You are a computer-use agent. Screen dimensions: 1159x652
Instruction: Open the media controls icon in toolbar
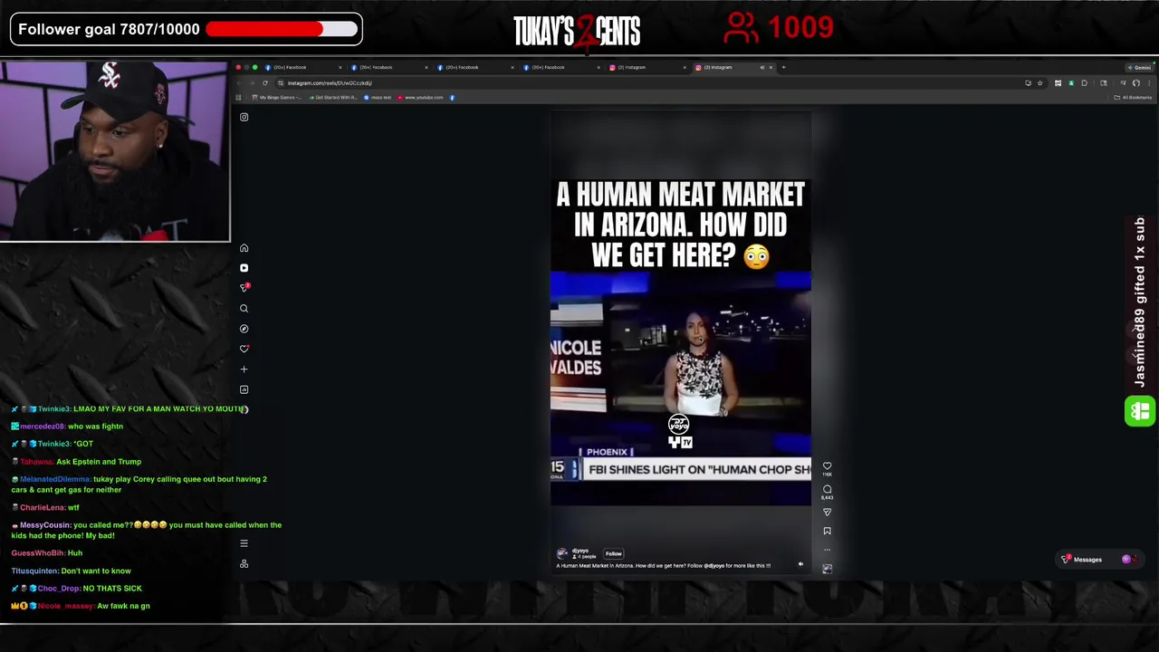click(x=1123, y=83)
